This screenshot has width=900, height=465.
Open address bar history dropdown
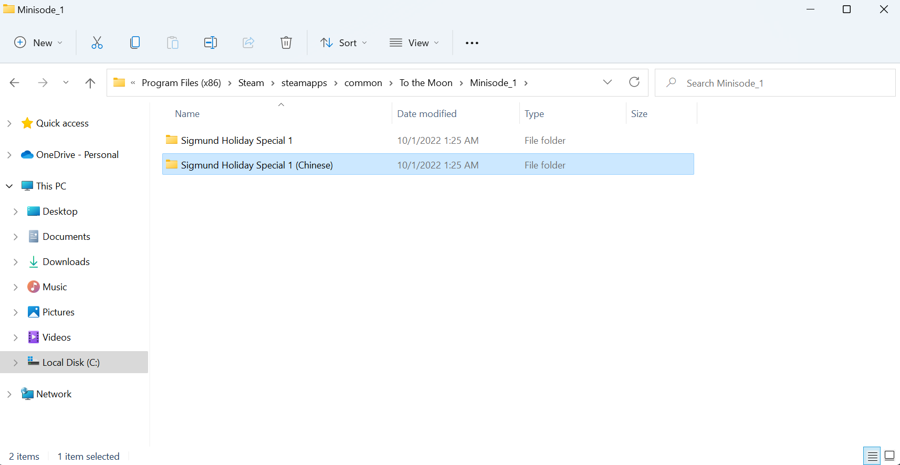(x=608, y=82)
